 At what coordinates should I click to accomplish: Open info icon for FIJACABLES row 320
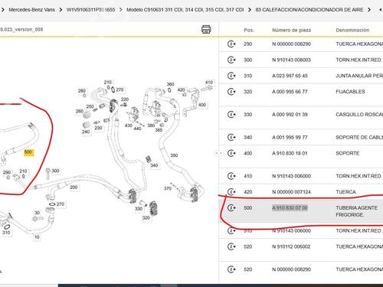pos(231,92)
